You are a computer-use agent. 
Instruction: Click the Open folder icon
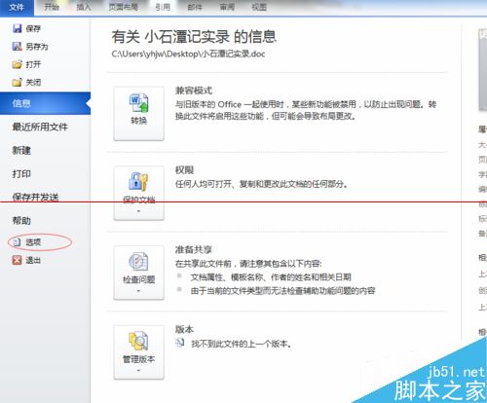point(18,64)
